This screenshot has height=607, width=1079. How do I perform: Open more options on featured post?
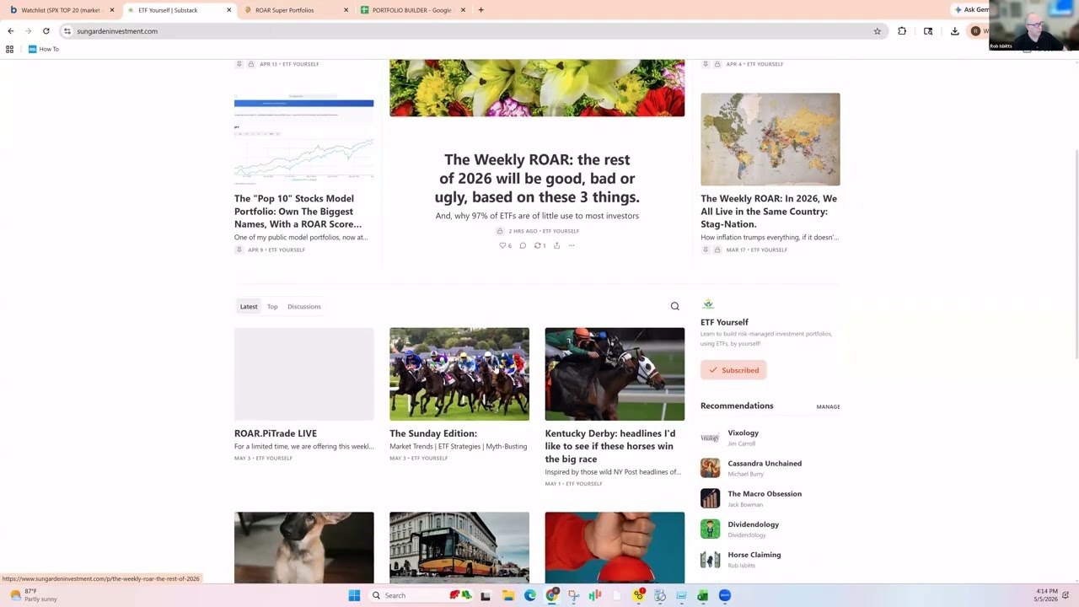point(572,245)
